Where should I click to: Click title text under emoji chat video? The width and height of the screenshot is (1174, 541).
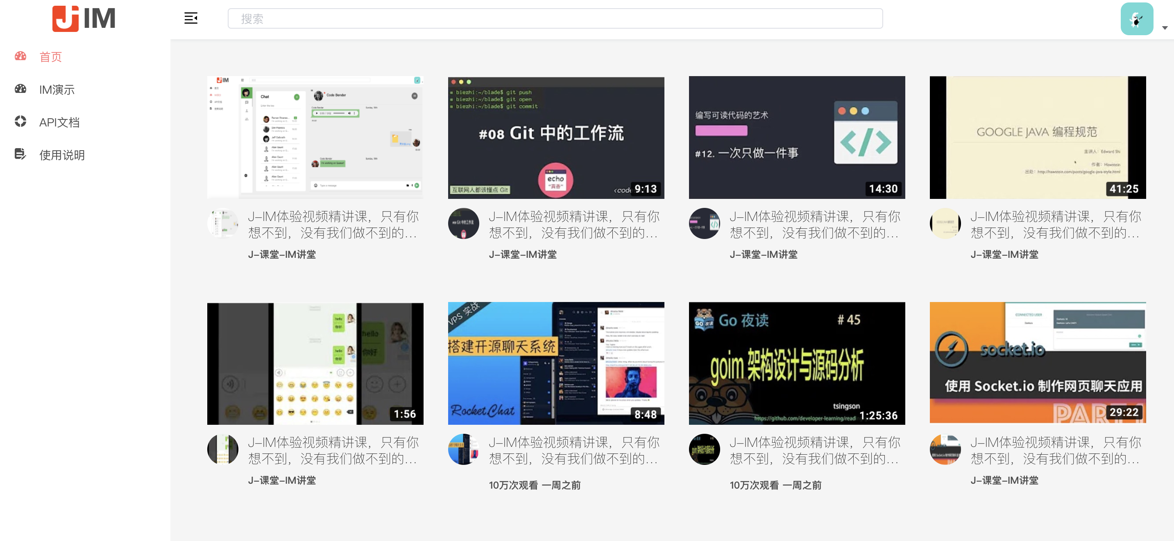coord(333,451)
